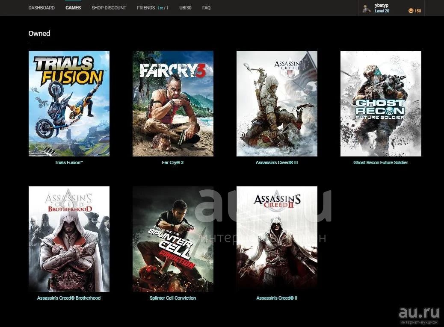Open the Assassin's Creed Brotherhood cover
Image resolution: width=444 pixels, height=327 pixels.
coord(69,239)
